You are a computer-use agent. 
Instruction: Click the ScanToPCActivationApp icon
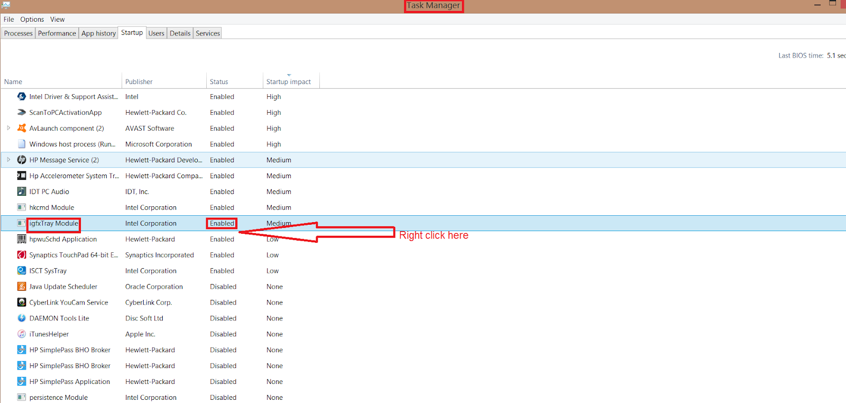point(22,112)
